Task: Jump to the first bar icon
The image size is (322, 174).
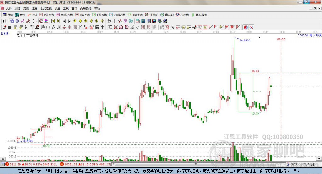Action: (53, 21)
